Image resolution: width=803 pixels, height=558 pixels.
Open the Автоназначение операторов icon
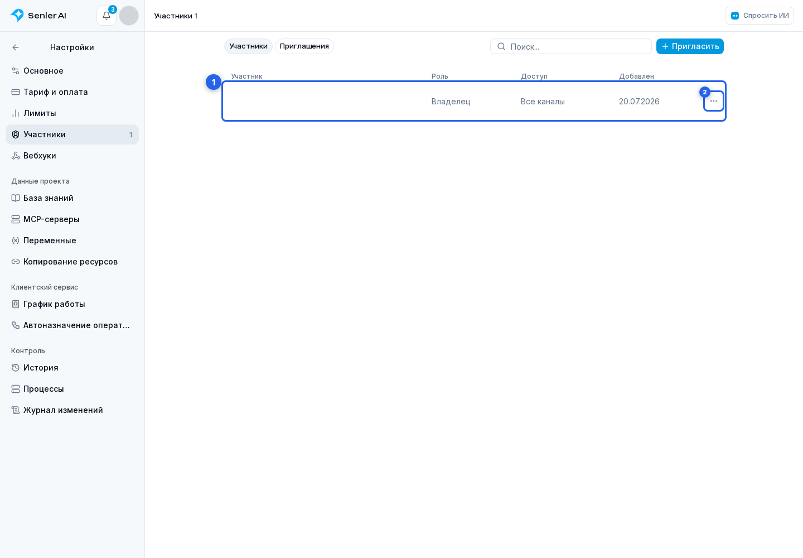click(16, 325)
